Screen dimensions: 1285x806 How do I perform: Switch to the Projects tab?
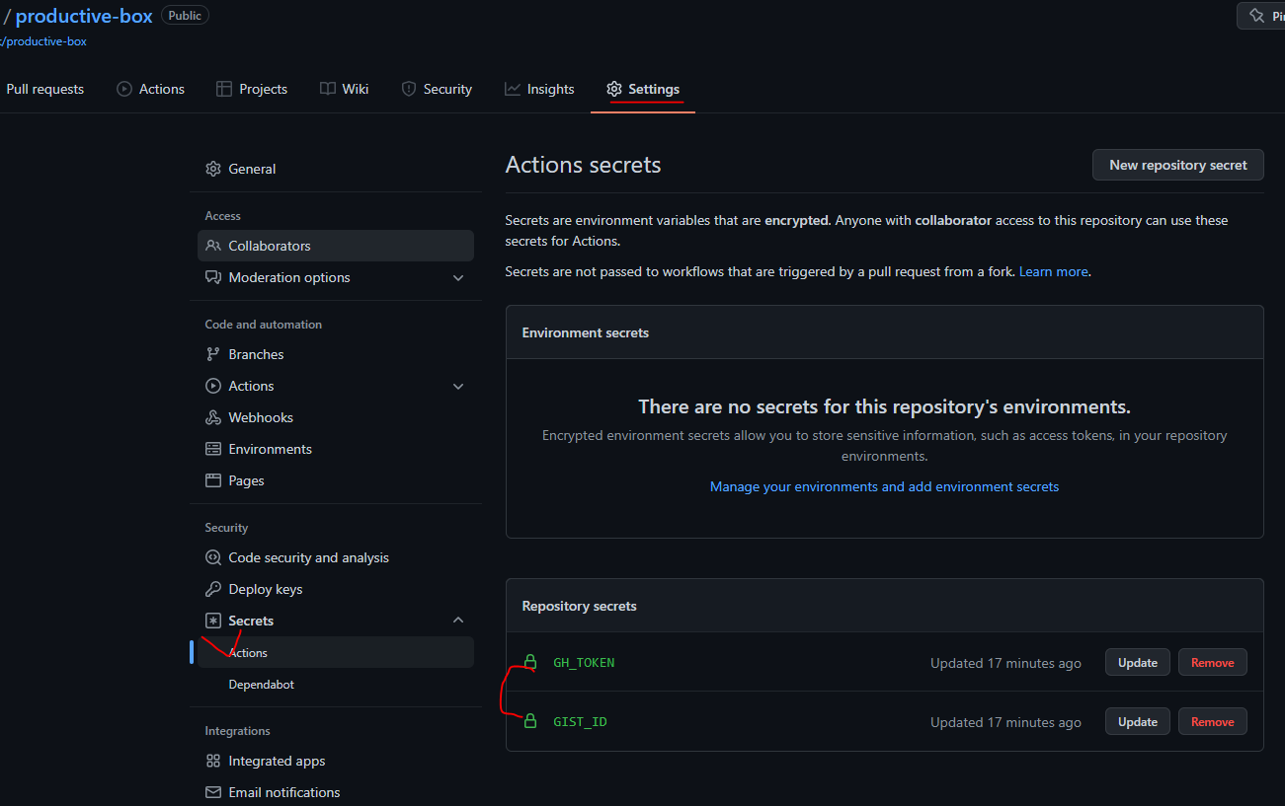point(252,89)
